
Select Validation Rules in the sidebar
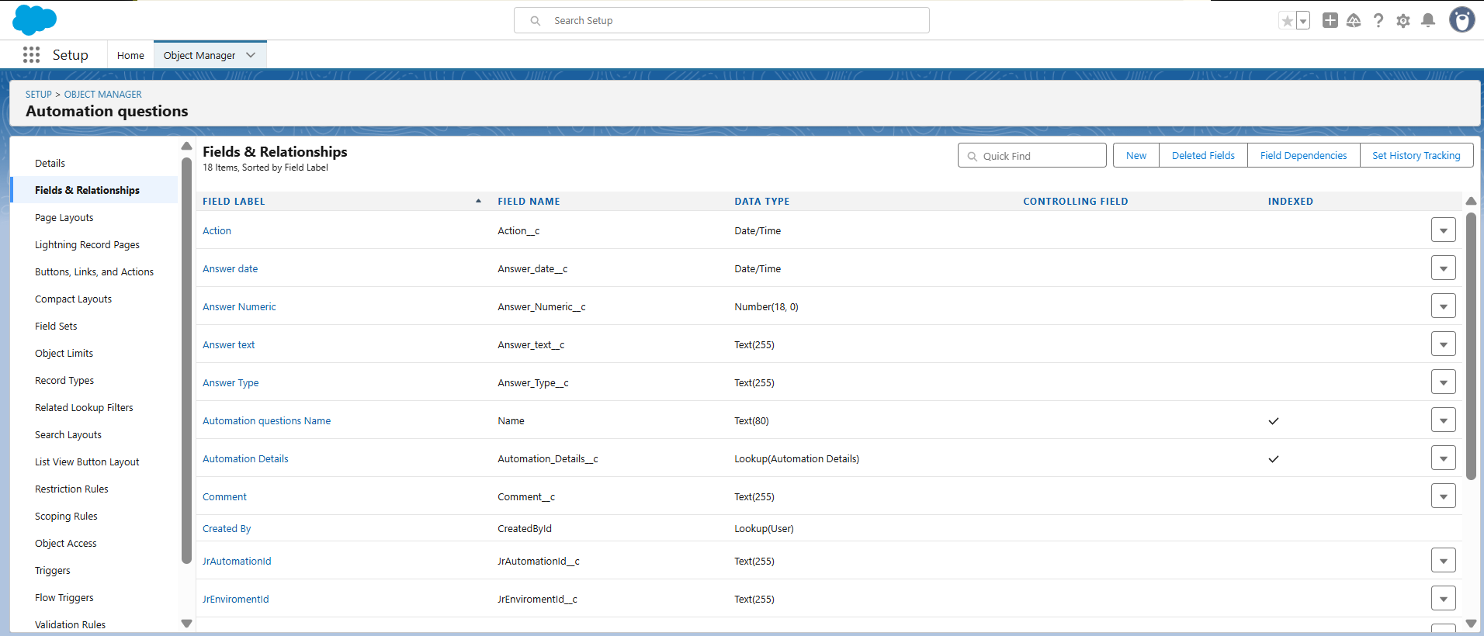click(x=70, y=625)
